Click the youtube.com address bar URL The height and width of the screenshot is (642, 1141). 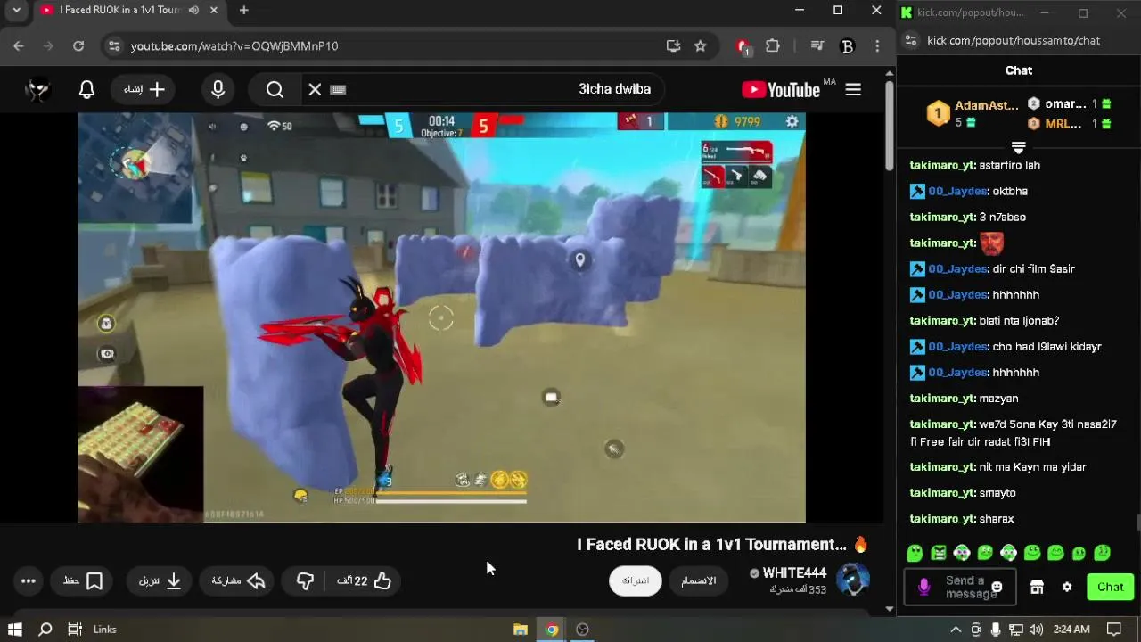coord(234,45)
